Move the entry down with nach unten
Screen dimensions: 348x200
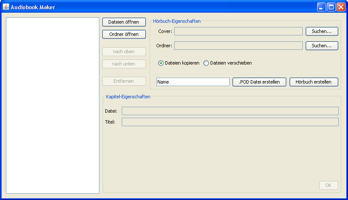(124, 64)
